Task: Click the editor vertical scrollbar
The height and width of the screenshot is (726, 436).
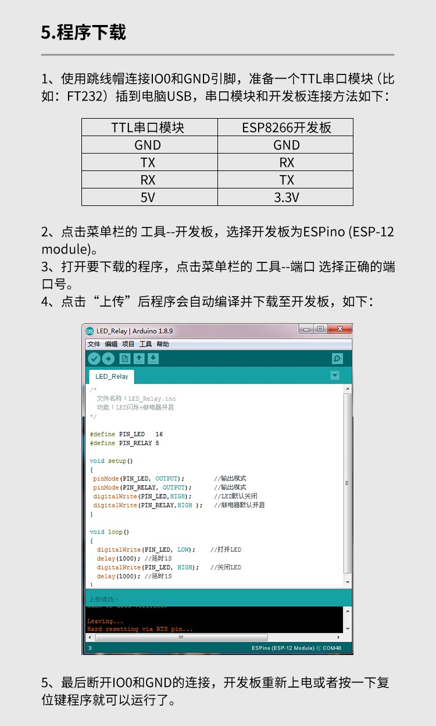Action: (x=348, y=483)
